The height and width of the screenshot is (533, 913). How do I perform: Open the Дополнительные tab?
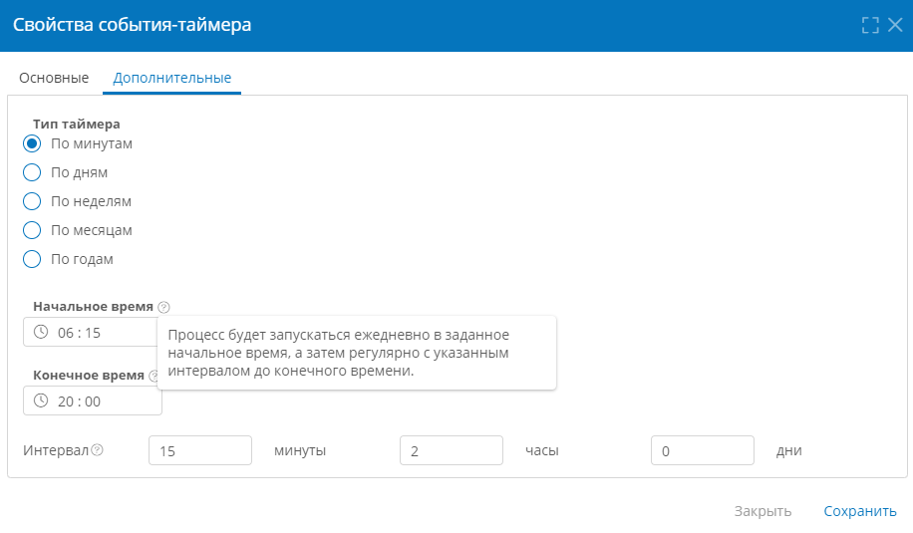click(x=171, y=78)
